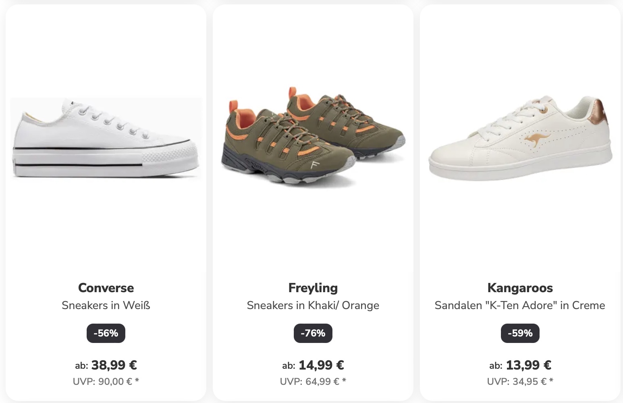623x403 pixels.
Task: Click the Kangaroos brand name
Action: coord(520,288)
